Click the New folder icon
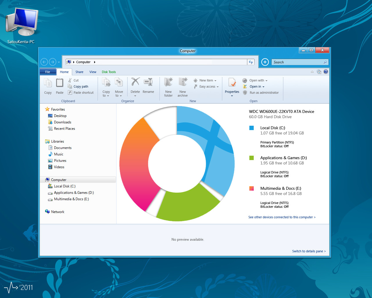This screenshot has width=372, height=298. 168,83
